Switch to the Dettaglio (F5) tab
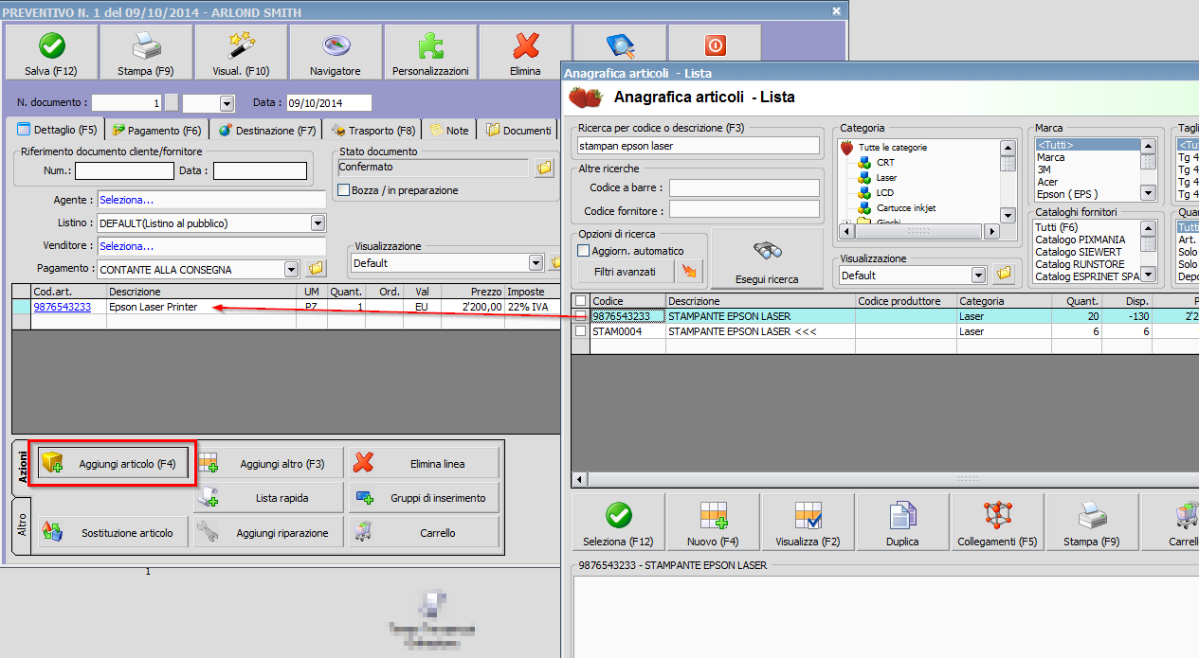1199x658 pixels. (x=58, y=130)
